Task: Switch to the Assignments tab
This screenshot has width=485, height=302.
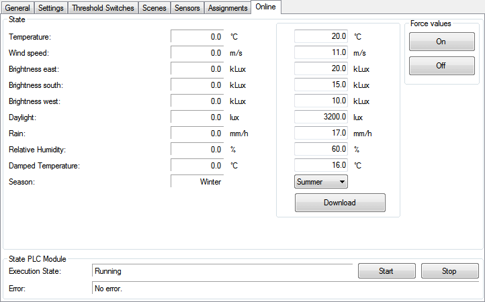Action: point(228,8)
